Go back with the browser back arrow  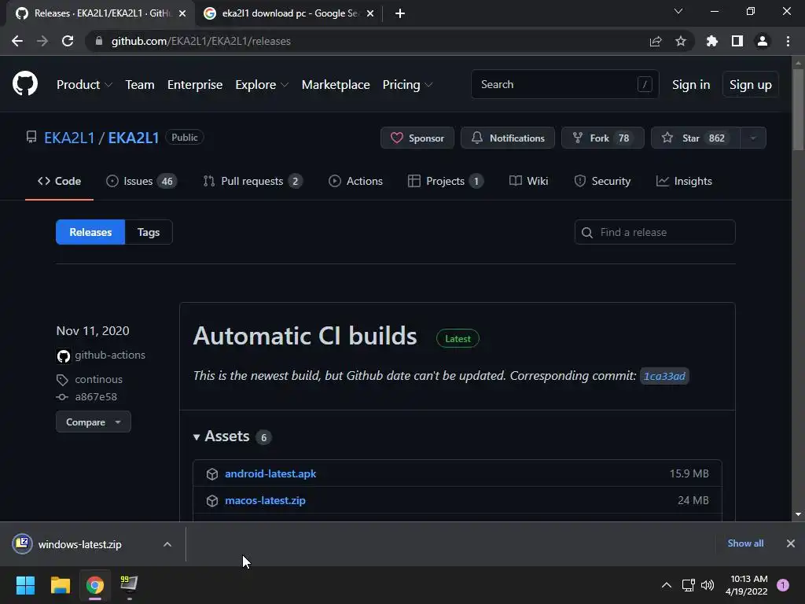[x=17, y=41]
